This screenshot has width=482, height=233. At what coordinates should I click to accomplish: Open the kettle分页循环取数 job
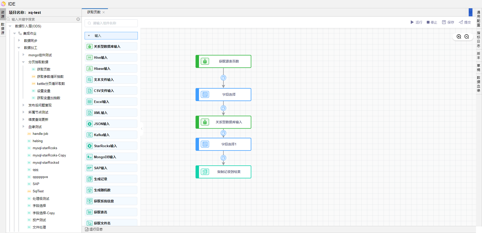click(x=51, y=84)
